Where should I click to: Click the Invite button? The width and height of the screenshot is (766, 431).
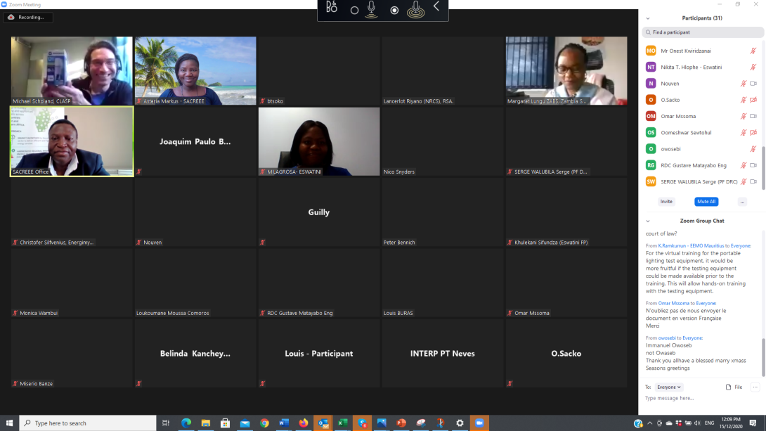point(666,201)
